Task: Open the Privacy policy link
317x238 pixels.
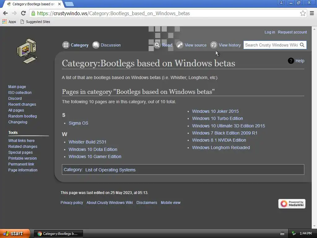Action: coord(72,203)
